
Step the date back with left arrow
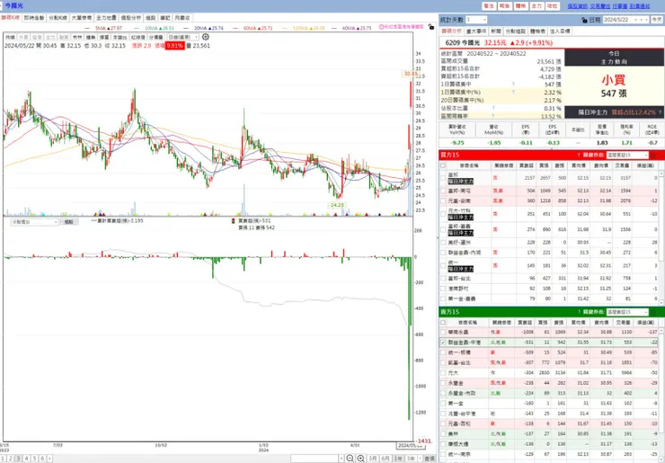click(641, 20)
